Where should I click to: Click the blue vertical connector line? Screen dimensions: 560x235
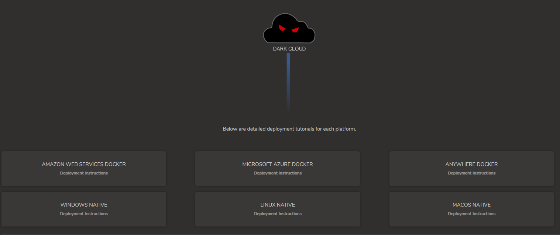(288, 81)
